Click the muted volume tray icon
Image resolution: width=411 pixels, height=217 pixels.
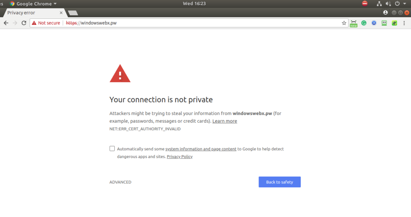point(388,4)
